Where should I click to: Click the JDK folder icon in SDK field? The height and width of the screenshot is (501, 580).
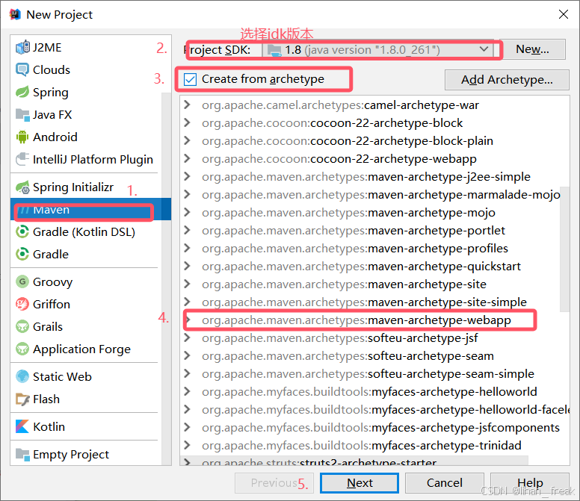(x=274, y=50)
